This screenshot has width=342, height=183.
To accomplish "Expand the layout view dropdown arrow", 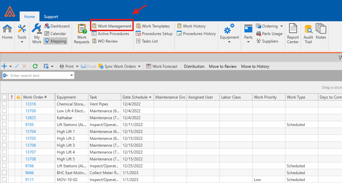I will point(52,66).
